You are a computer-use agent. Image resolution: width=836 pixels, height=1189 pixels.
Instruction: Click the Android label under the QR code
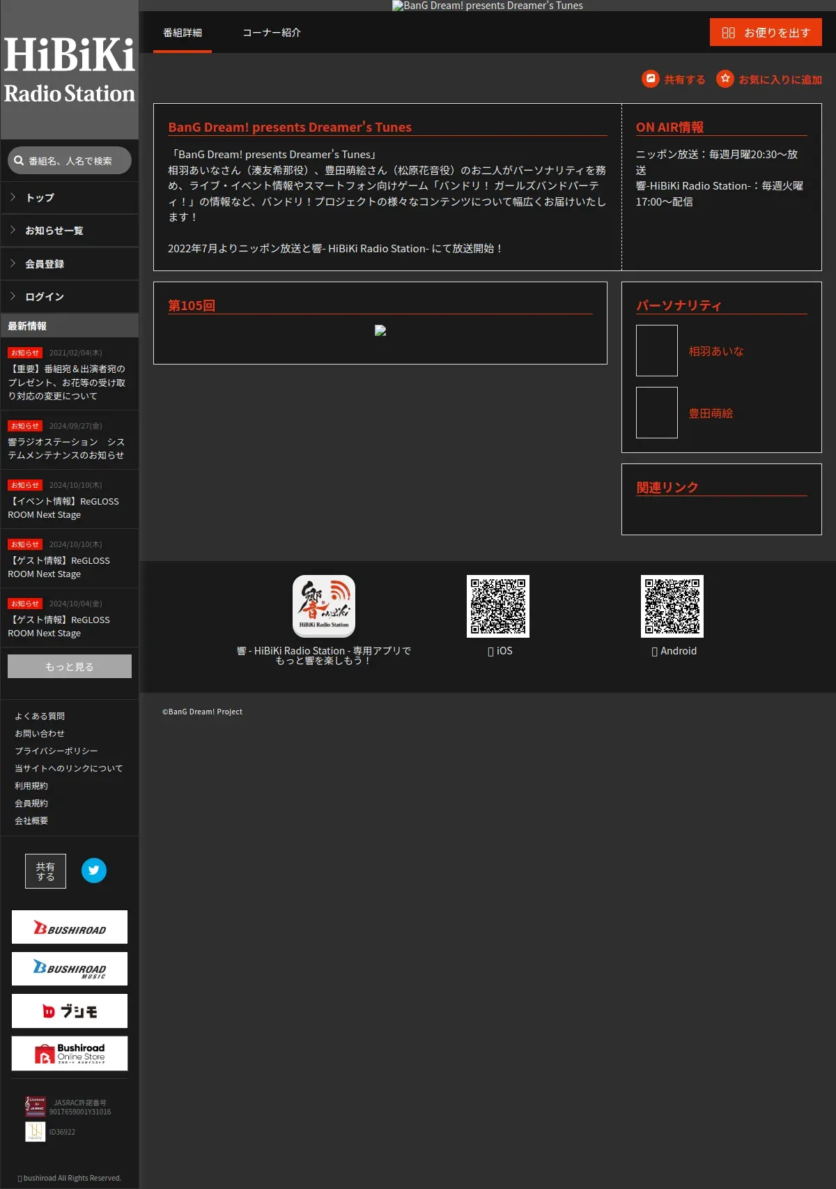pos(674,651)
